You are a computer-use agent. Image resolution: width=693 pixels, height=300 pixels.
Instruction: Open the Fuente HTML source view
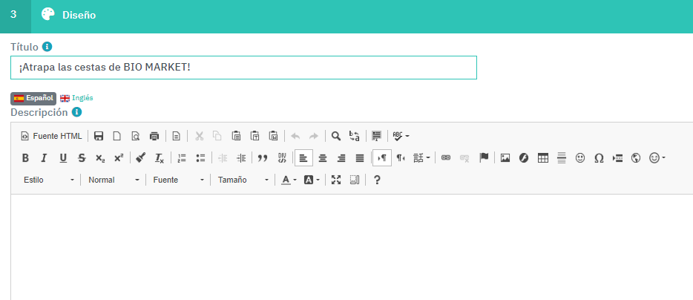click(x=51, y=136)
